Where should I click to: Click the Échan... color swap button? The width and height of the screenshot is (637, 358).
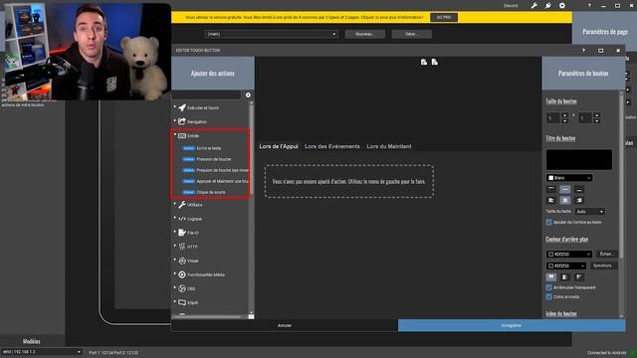[606, 255]
